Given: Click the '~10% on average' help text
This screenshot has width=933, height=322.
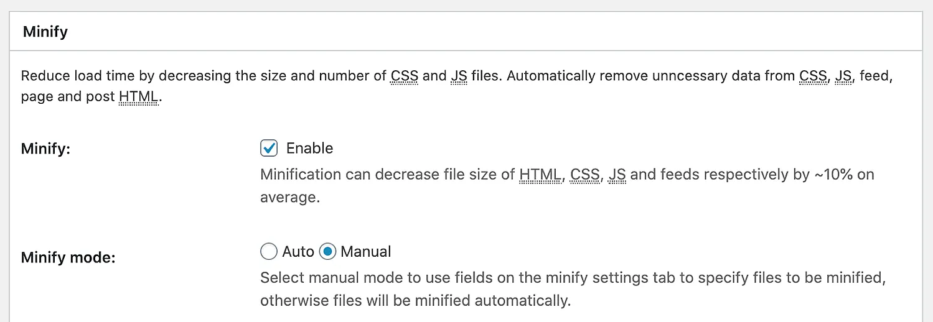Looking at the screenshot, I should (567, 186).
